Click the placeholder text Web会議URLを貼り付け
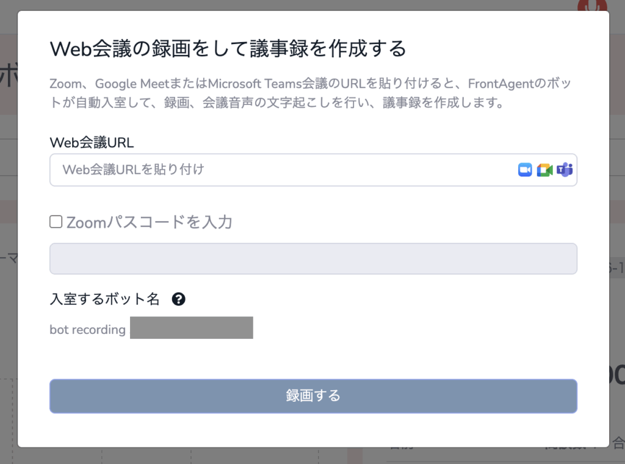 (133, 170)
